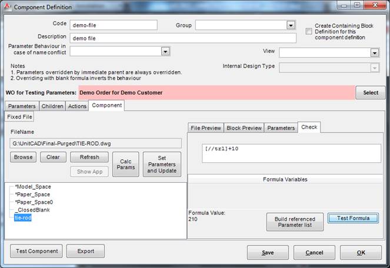The height and width of the screenshot is (268, 390).
Task: Select the File Preview tab
Action: coord(206,128)
